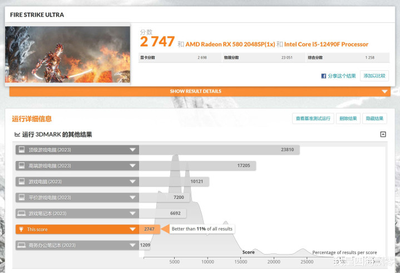Click laptop icon of 游戏笔记本 row

tap(22, 213)
